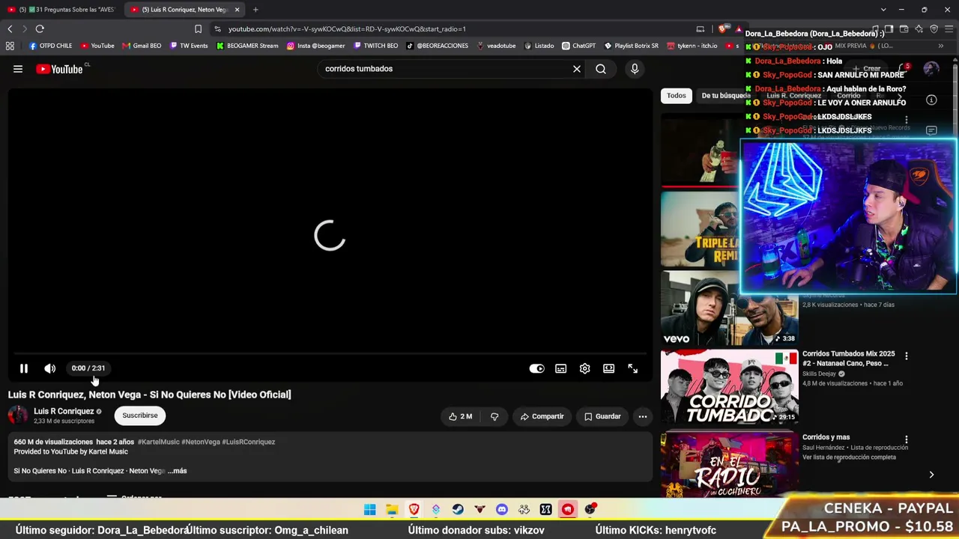Expand the playlist with the right chevron
959x539 pixels.
pos(931,475)
